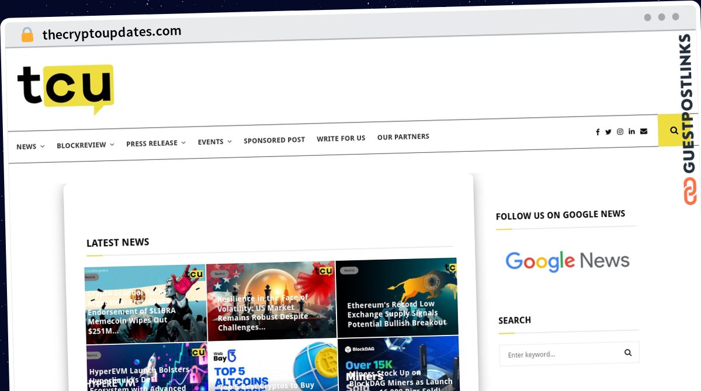
Task: Open the $LIBRA Memecoin article
Action: click(x=145, y=305)
